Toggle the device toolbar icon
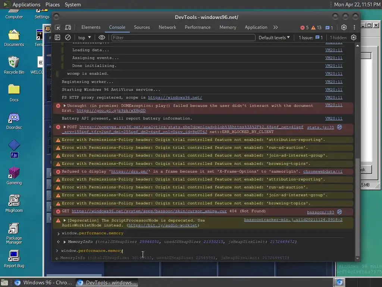 click(68, 27)
